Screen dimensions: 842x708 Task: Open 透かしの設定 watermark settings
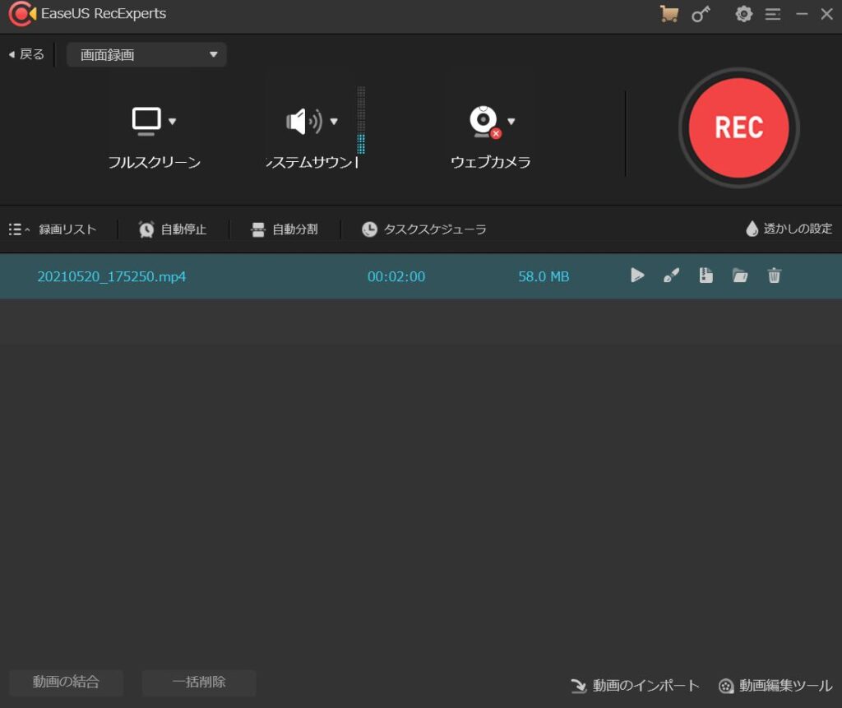[789, 229]
